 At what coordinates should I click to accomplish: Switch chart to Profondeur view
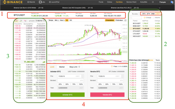click(119, 20)
